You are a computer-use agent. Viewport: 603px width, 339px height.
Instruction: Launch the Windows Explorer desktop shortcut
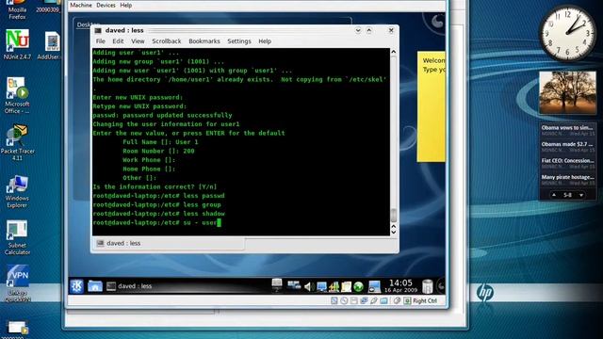[17, 191]
